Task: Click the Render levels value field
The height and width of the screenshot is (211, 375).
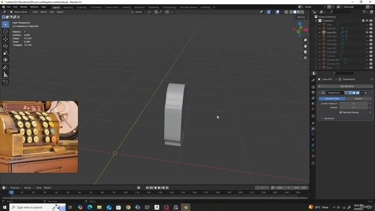Action: (353, 107)
